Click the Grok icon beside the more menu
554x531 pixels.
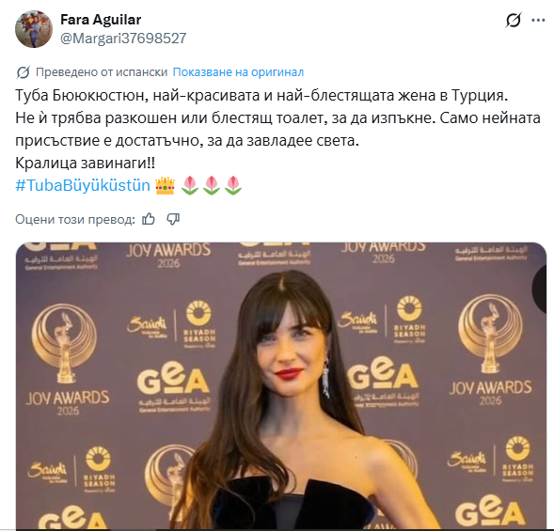pyautogui.click(x=513, y=20)
